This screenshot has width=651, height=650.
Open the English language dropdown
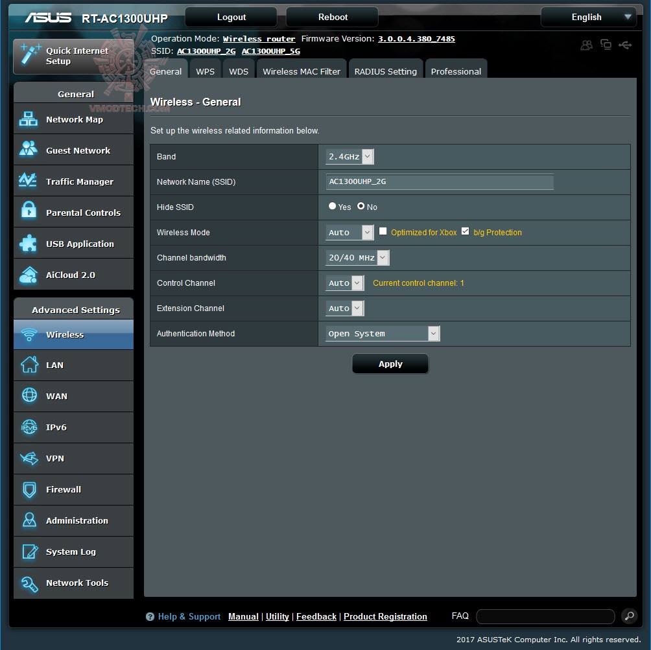(589, 17)
